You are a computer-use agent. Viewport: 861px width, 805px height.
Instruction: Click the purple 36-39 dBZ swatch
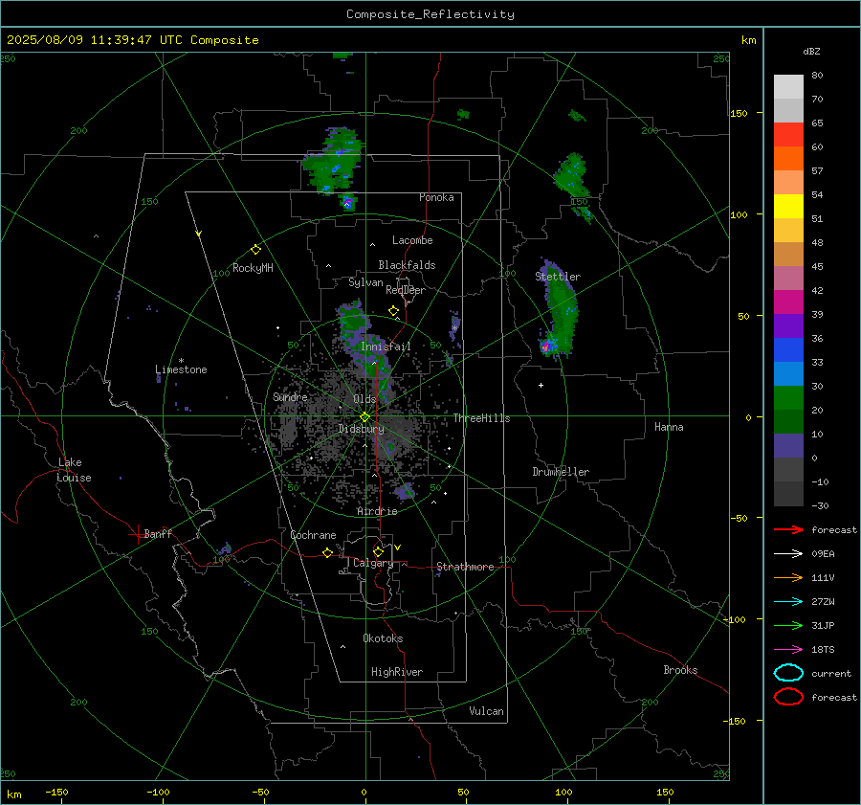(788, 326)
